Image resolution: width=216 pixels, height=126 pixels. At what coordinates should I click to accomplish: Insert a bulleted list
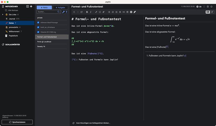pos(109,12)
